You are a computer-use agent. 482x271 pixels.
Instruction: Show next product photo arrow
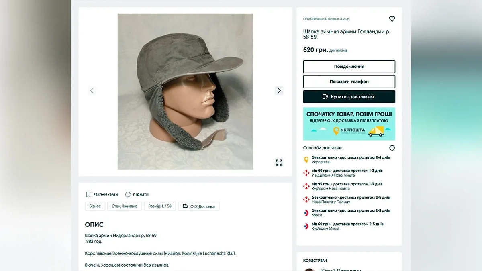pyautogui.click(x=279, y=90)
